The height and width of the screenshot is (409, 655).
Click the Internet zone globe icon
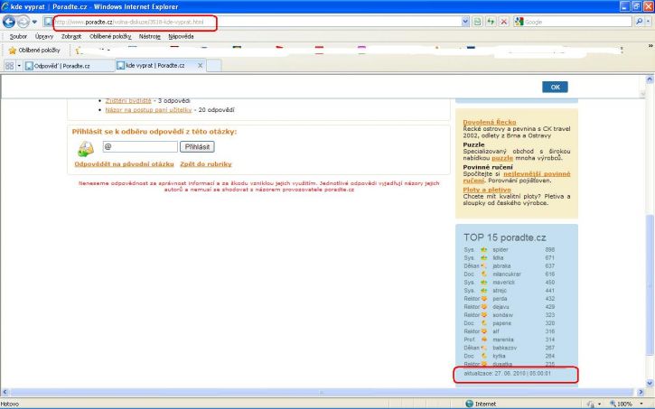point(469,404)
